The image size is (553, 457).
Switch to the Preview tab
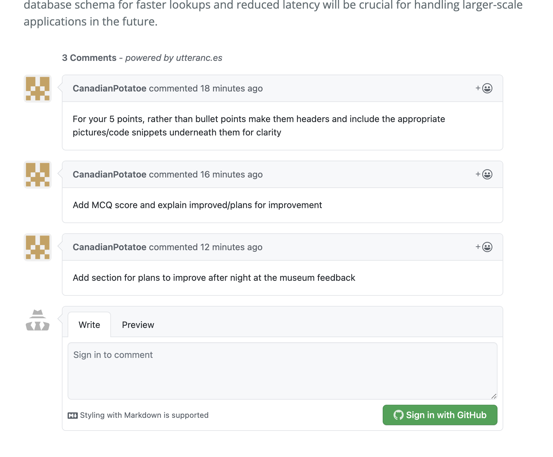click(x=138, y=325)
